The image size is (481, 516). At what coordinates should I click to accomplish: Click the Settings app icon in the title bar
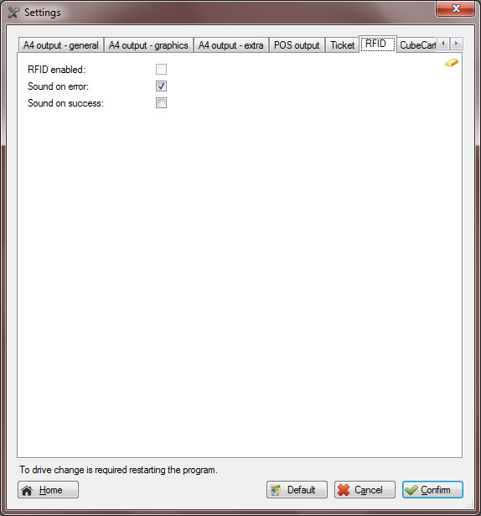point(13,13)
